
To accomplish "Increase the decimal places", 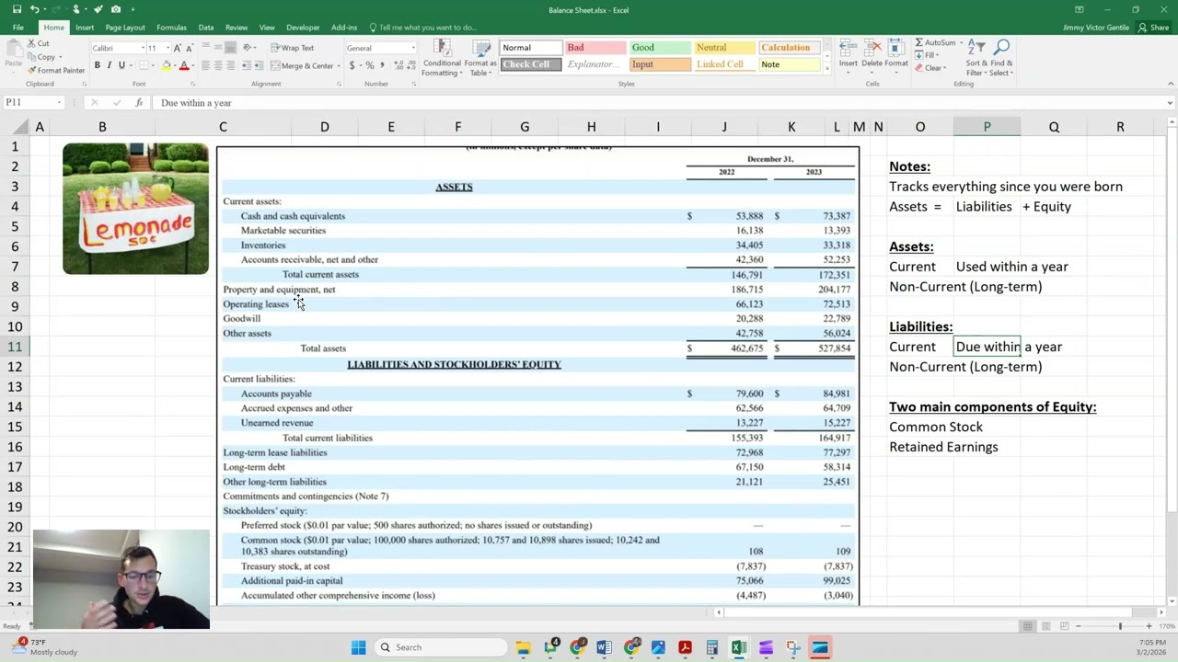I will tap(398, 65).
